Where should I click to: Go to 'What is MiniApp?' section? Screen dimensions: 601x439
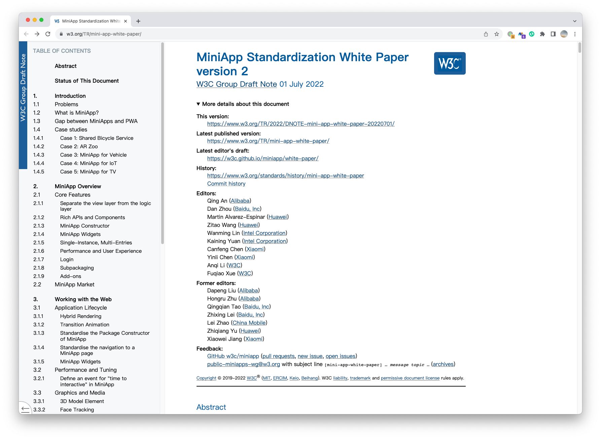[x=76, y=113]
